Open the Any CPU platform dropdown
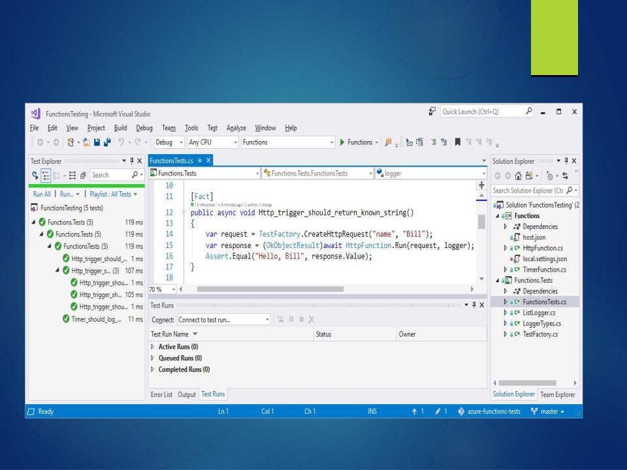 tap(213, 142)
